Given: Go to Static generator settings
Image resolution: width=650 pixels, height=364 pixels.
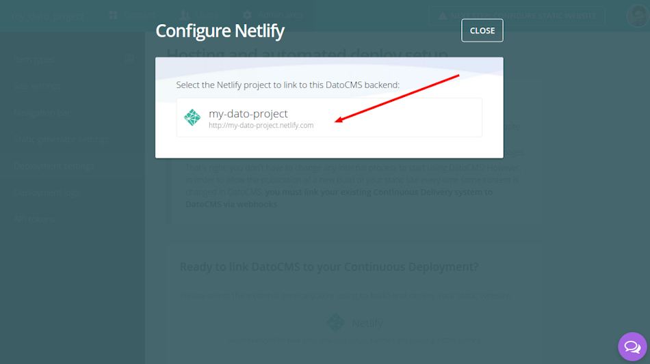Looking at the screenshot, I should (x=61, y=139).
